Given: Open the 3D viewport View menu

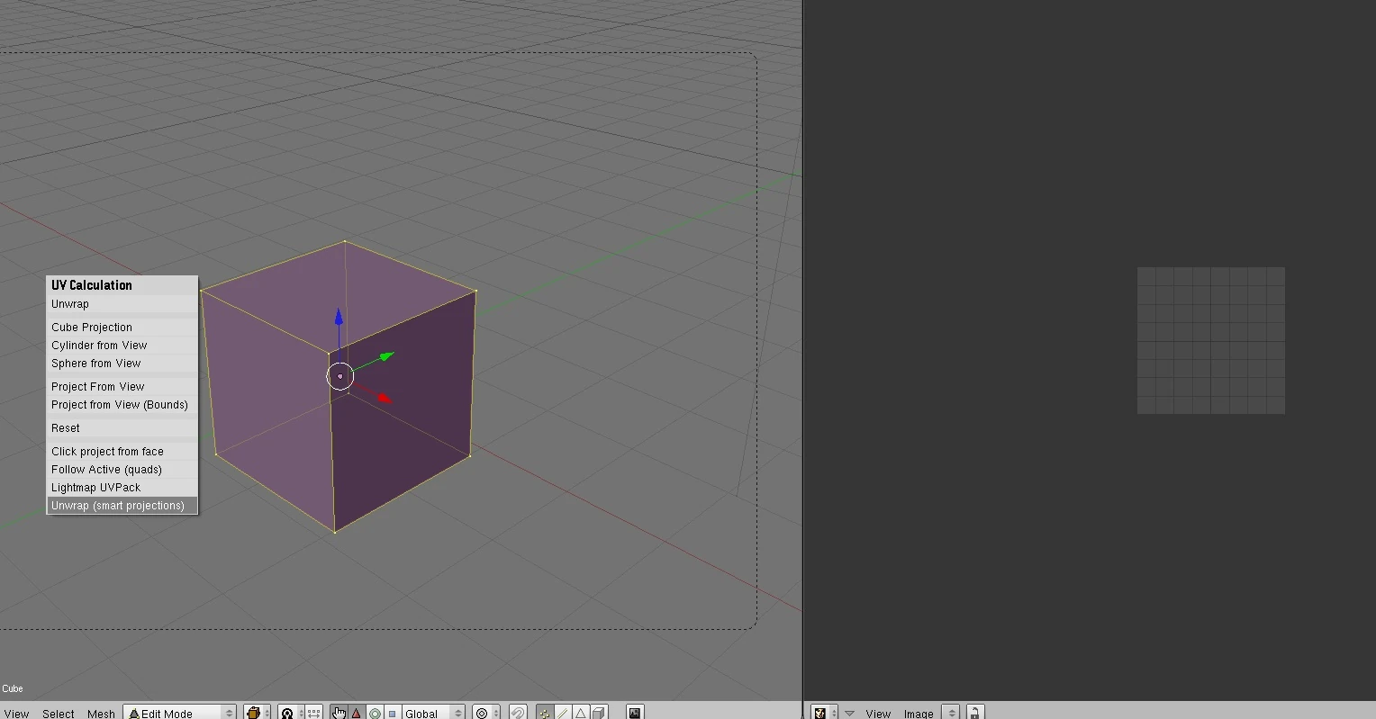Looking at the screenshot, I should (16, 714).
